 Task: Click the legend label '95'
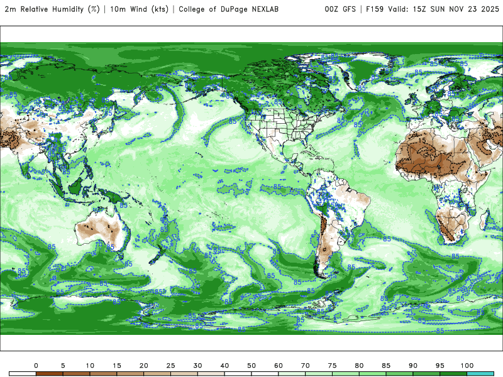click(x=440, y=366)
